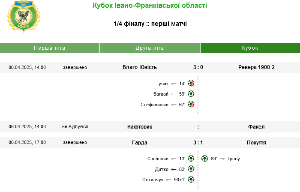Click the 3 : 0 match score
The image size is (300, 192).
[x=198, y=67]
